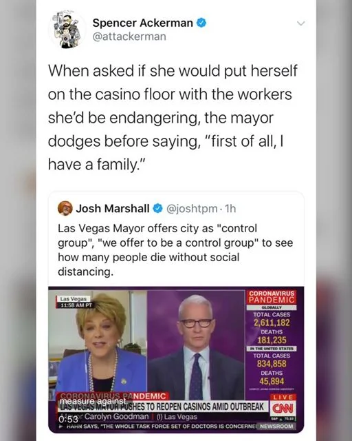
Task: Open the quoted tweet 1h timestamp
Action: pos(231,209)
